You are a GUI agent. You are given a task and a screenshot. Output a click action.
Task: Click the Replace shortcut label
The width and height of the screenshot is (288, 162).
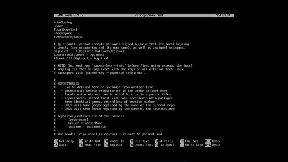116,145
